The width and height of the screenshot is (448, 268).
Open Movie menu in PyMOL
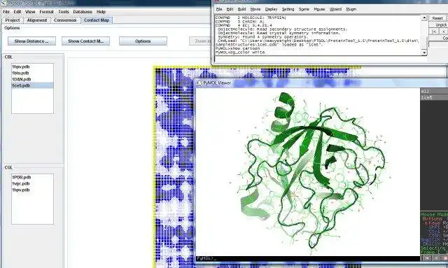coord(255,9)
